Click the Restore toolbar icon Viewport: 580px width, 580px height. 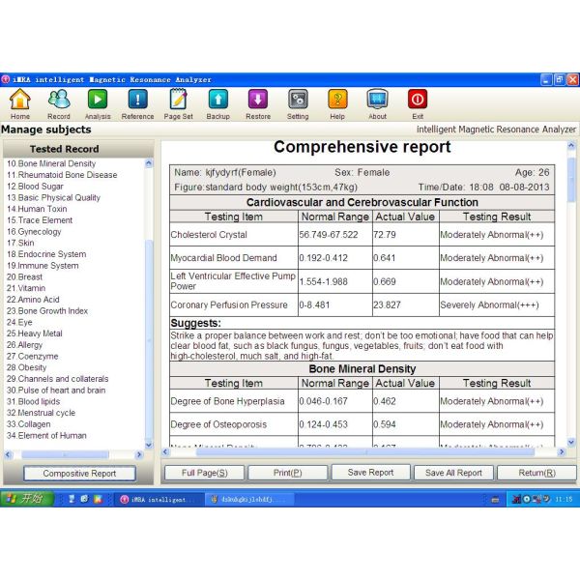[258, 100]
